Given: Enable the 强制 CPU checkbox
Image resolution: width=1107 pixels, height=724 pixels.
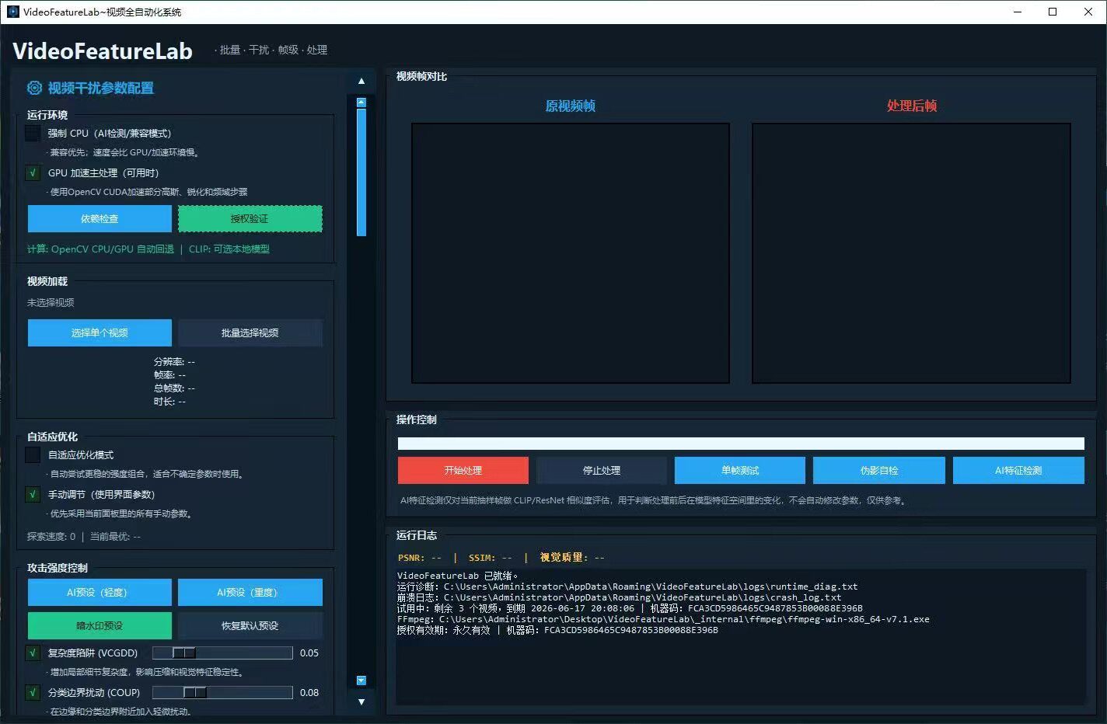Looking at the screenshot, I should [33, 133].
